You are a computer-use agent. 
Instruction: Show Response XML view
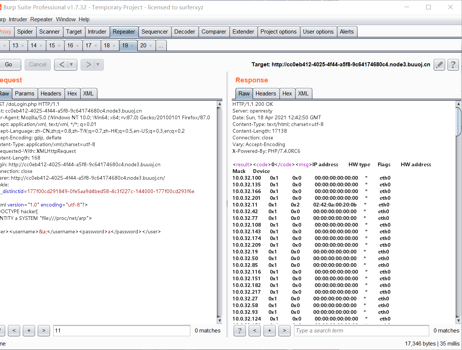click(303, 94)
